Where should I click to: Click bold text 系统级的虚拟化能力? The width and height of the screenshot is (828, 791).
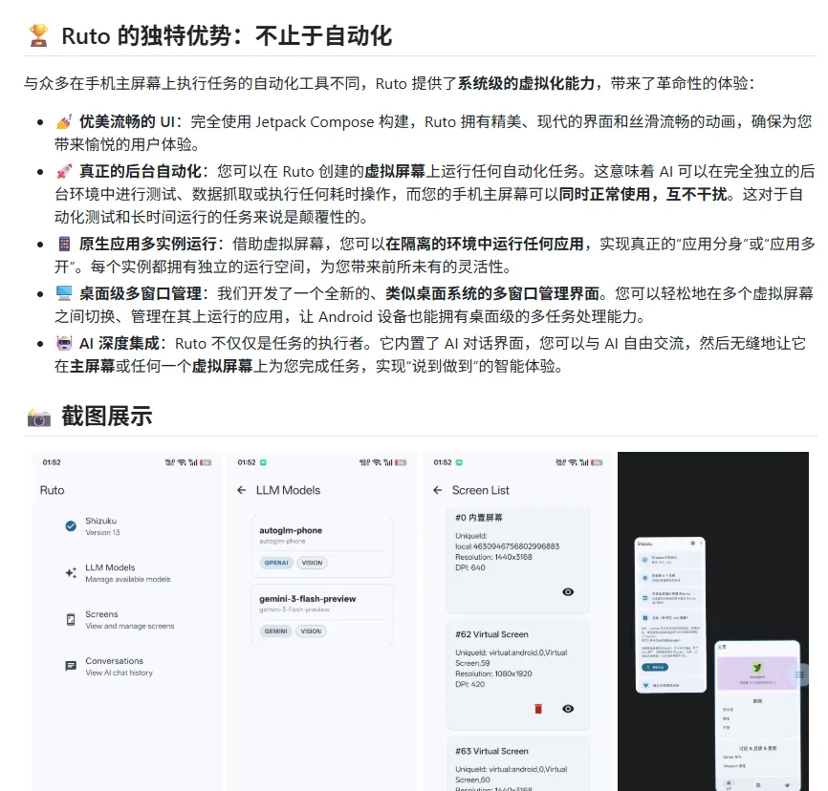coord(526,83)
